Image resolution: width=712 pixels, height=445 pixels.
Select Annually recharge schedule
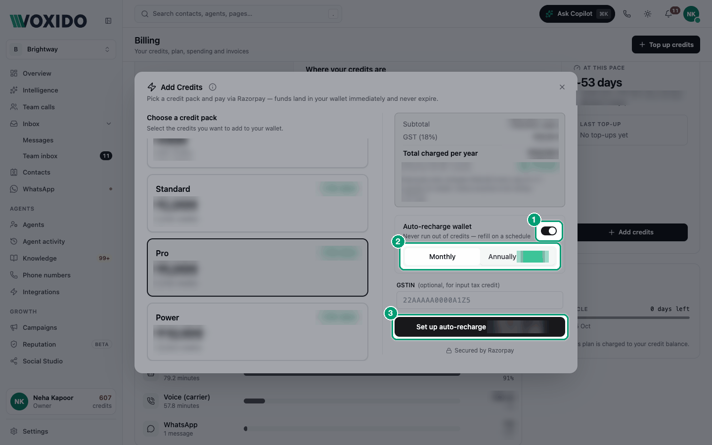point(518,257)
